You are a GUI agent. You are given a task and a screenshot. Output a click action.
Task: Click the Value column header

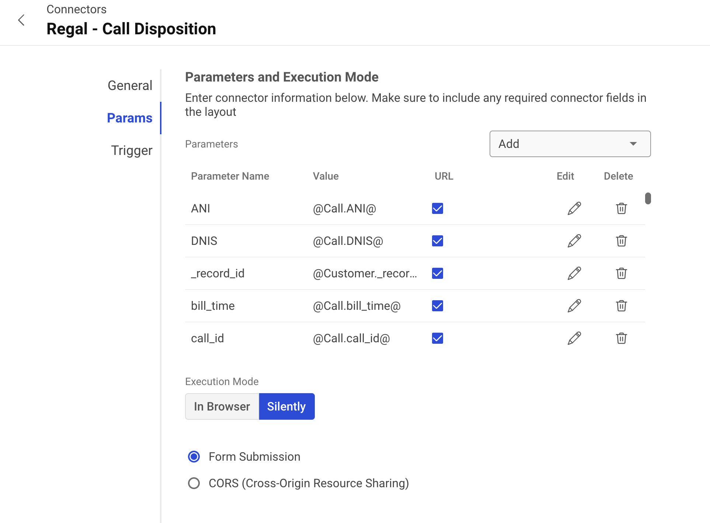[x=326, y=176]
